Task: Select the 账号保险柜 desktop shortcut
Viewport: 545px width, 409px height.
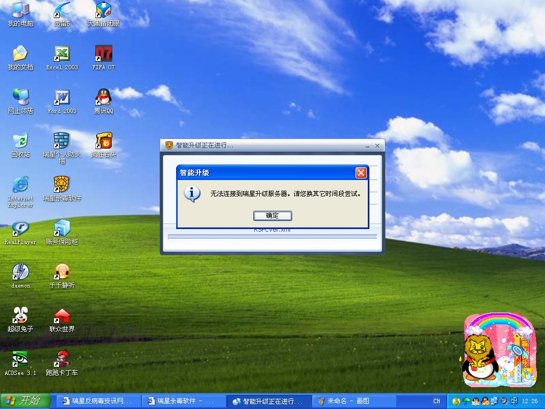Action: [62, 233]
